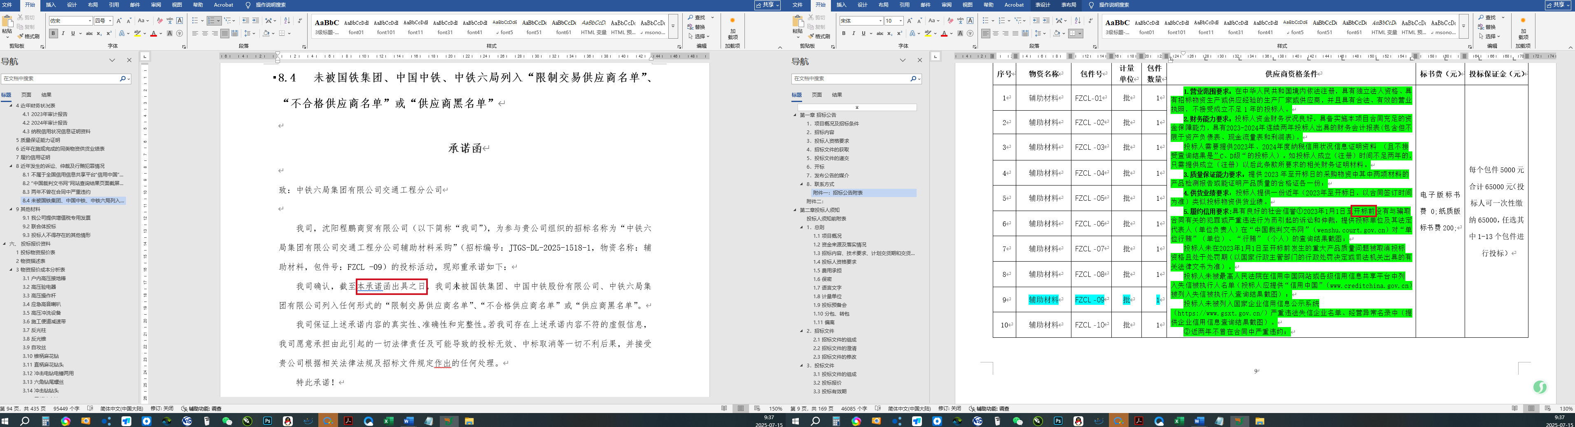The image size is (1575, 427).
Task: Open the 表设计 tab in the right window
Action: [x=1043, y=5]
